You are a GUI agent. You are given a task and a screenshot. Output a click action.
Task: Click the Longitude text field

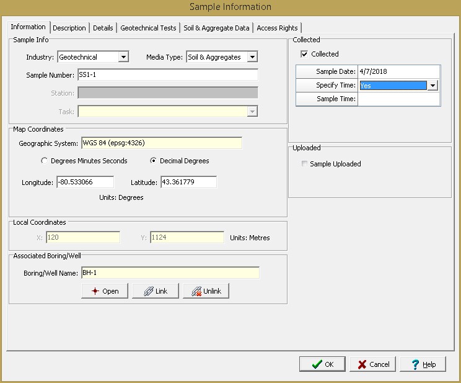coord(84,182)
